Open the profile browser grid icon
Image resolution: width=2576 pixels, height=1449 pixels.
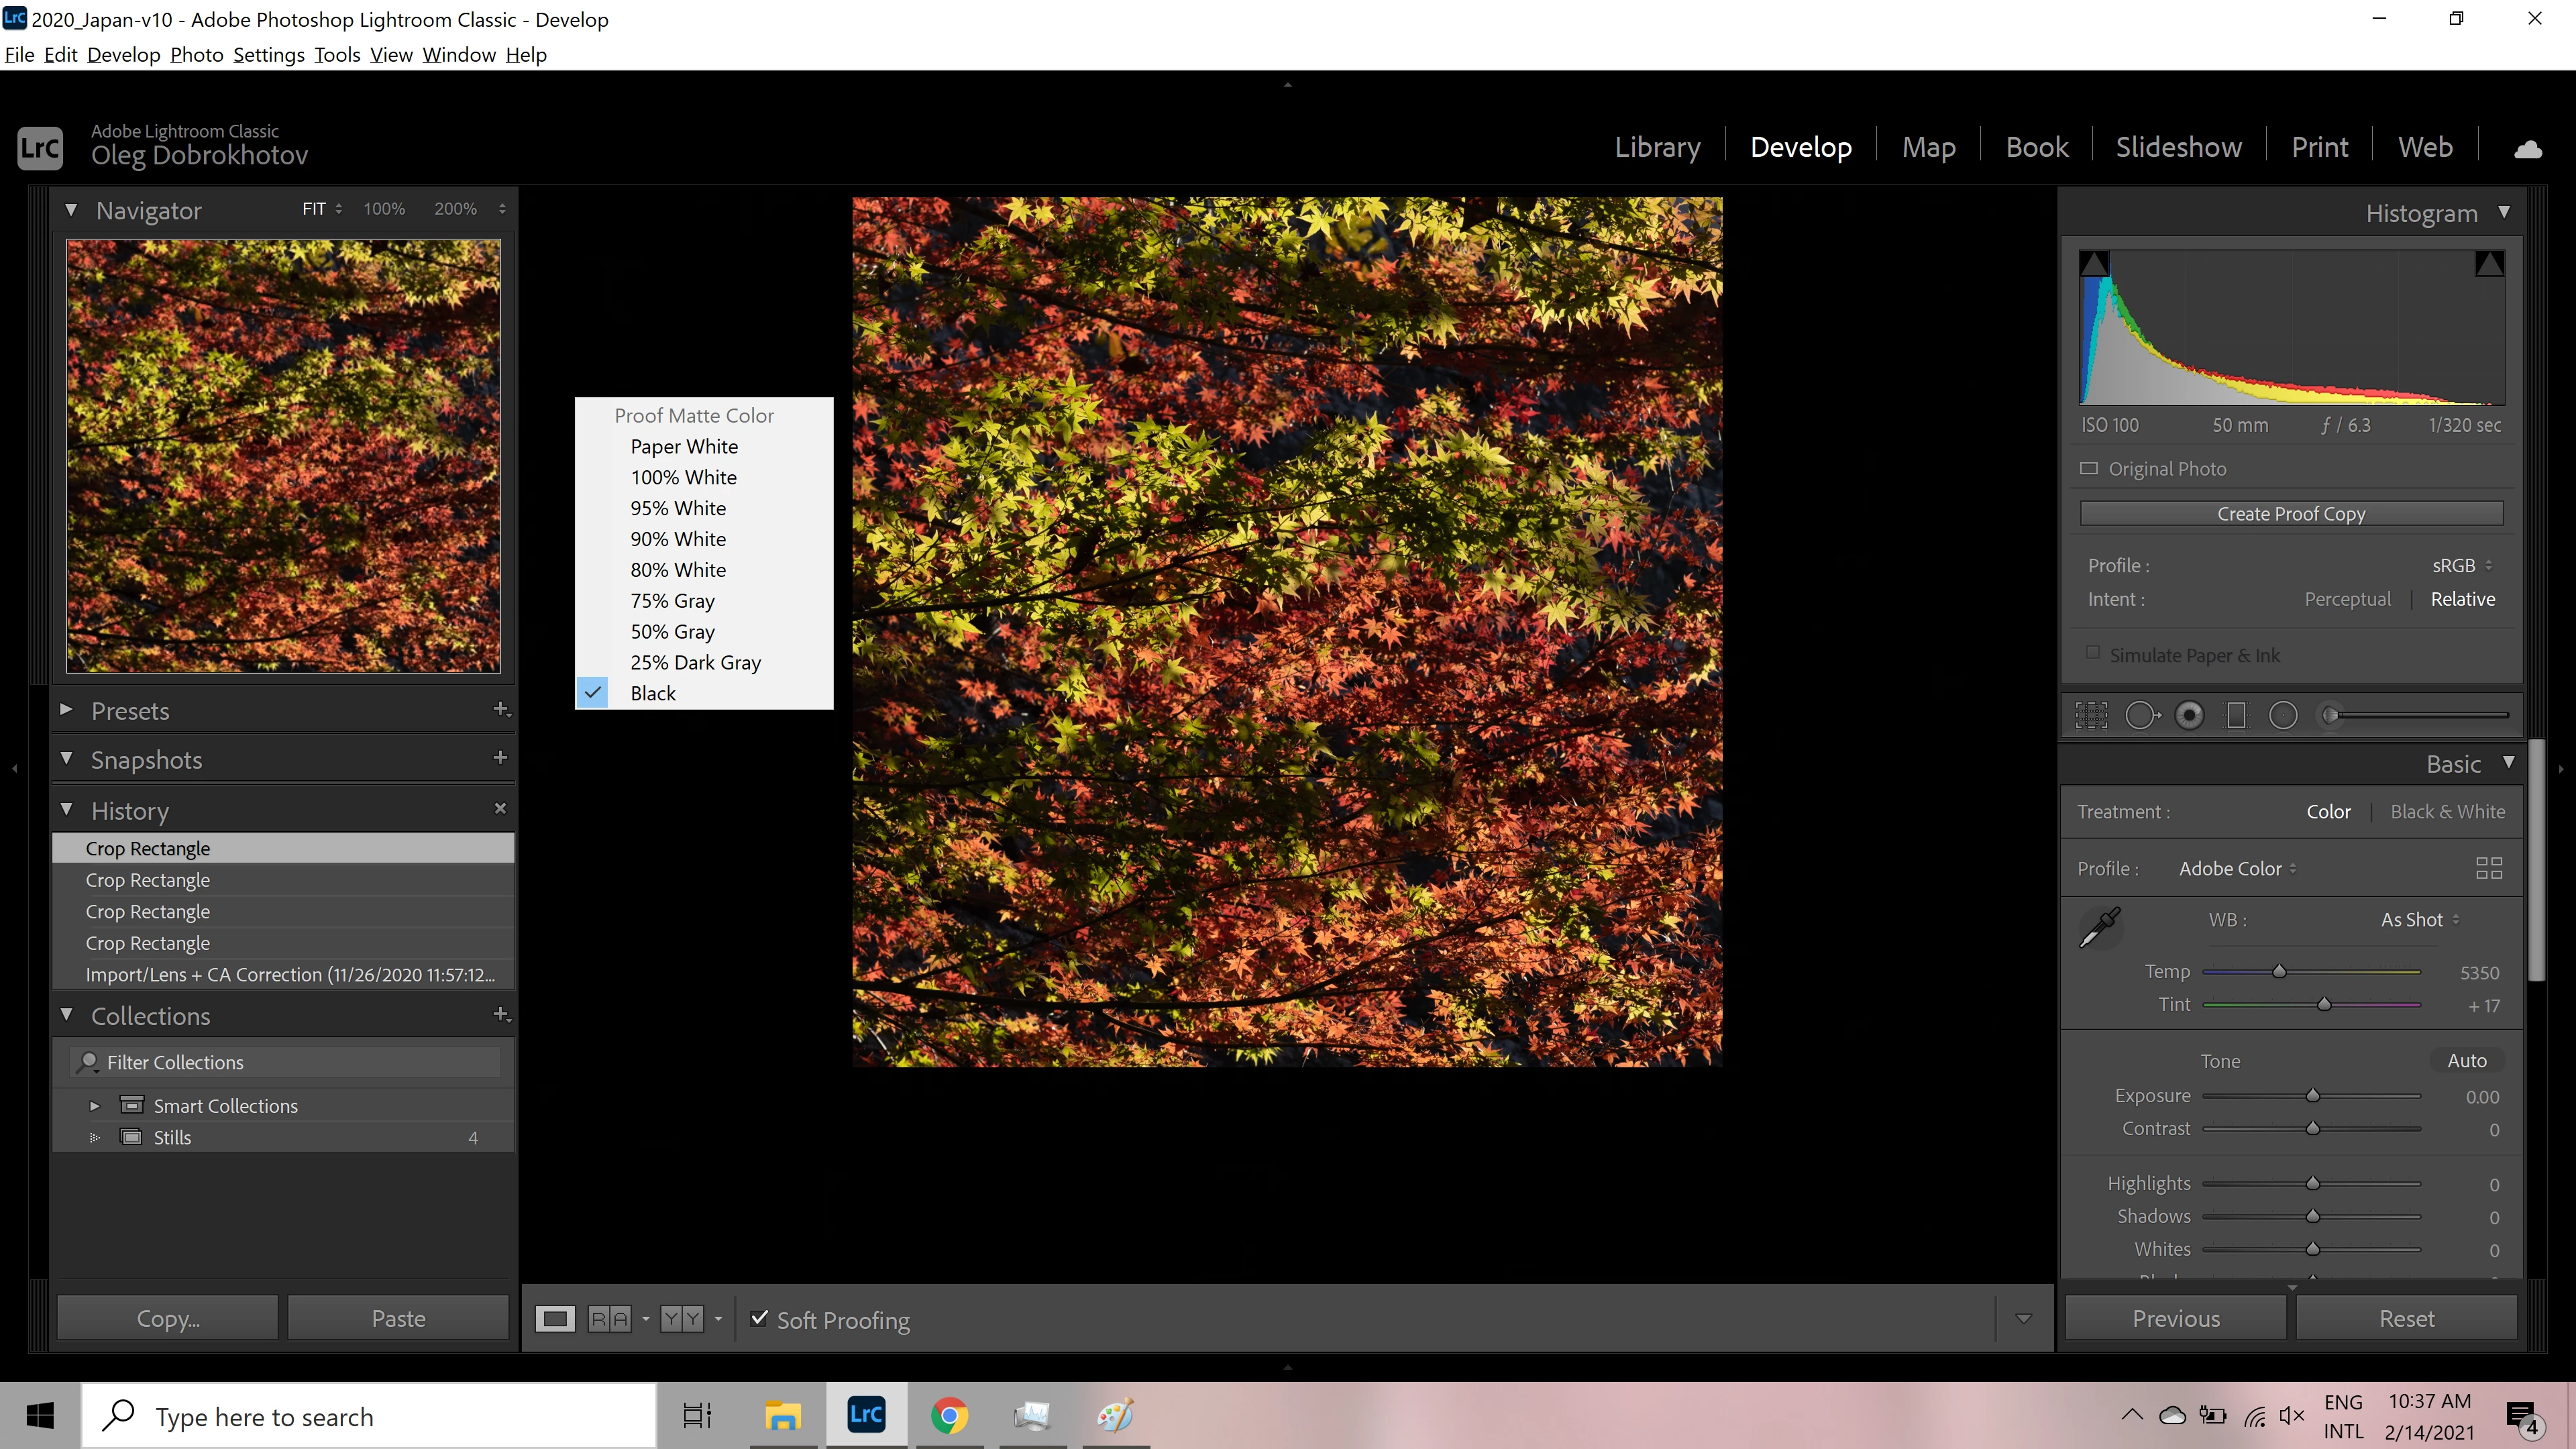pyautogui.click(x=2488, y=868)
